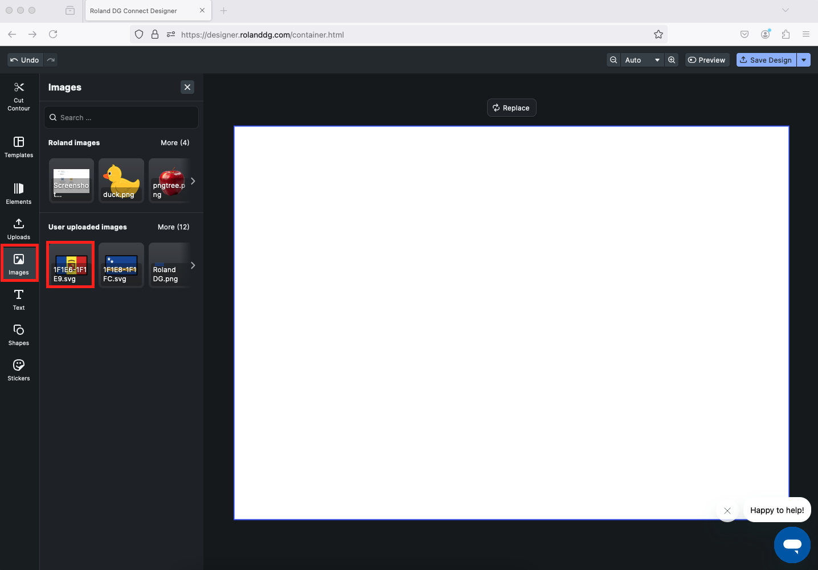818x570 pixels.
Task: Open the Elements panel
Action: (x=19, y=194)
